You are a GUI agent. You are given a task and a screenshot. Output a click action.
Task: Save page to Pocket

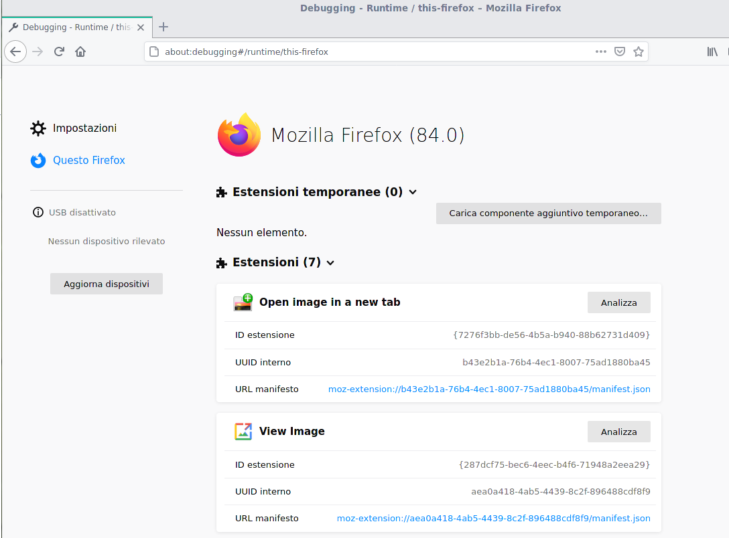[x=620, y=52]
